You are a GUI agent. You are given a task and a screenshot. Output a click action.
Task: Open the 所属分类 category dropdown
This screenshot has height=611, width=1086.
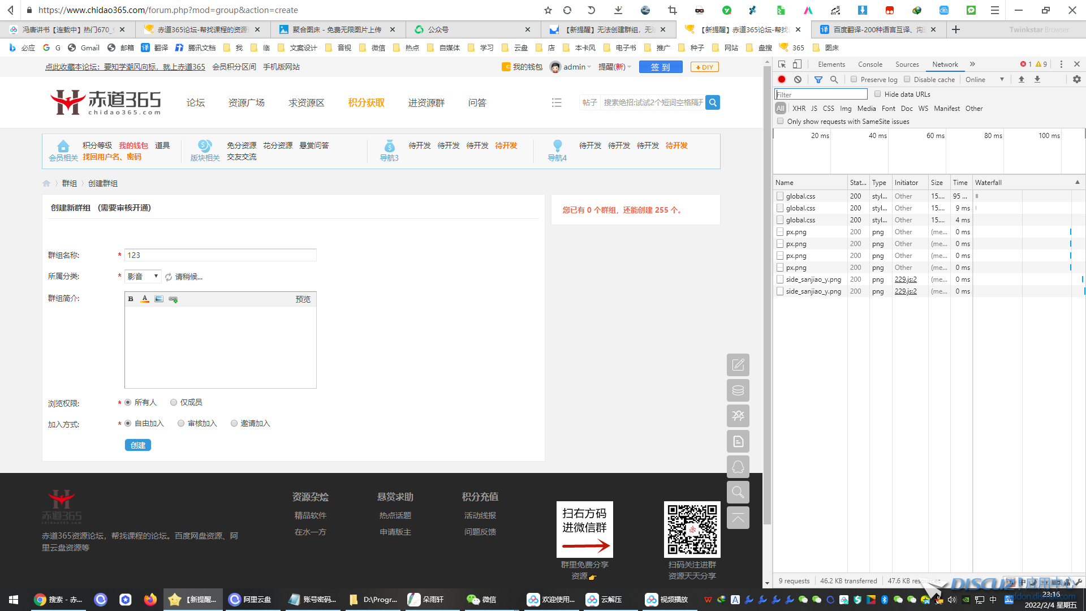(143, 277)
